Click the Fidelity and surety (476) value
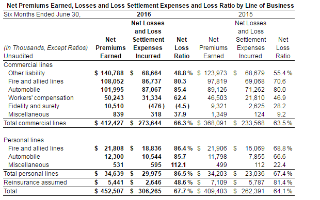This screenshot has height=200, width=320. (x=156, y=106)
